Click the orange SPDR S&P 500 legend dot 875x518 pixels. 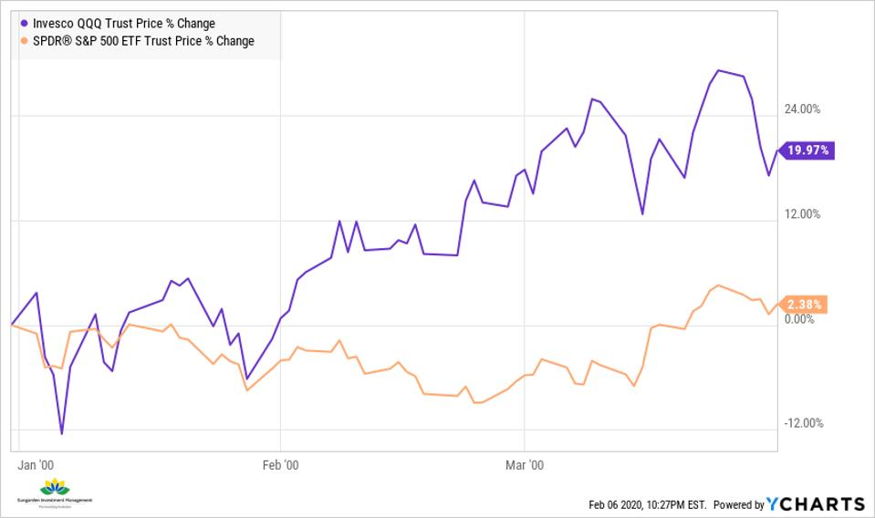tap(24, 41)
